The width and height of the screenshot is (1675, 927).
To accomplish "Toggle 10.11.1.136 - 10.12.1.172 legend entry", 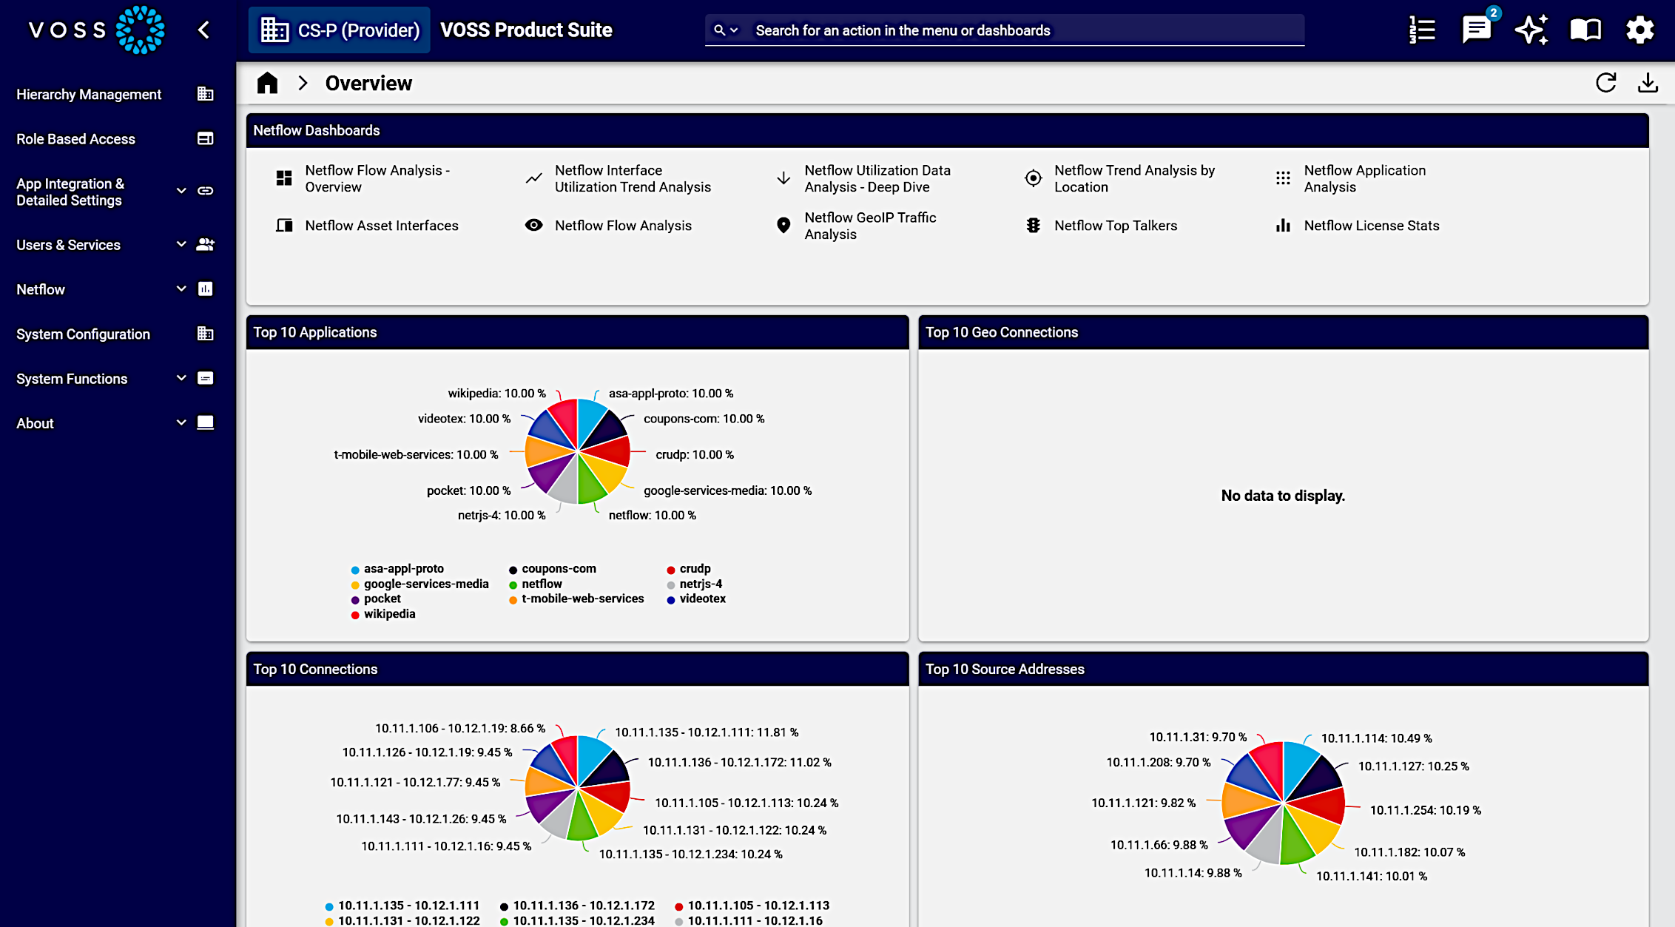I will pos(577,906).
